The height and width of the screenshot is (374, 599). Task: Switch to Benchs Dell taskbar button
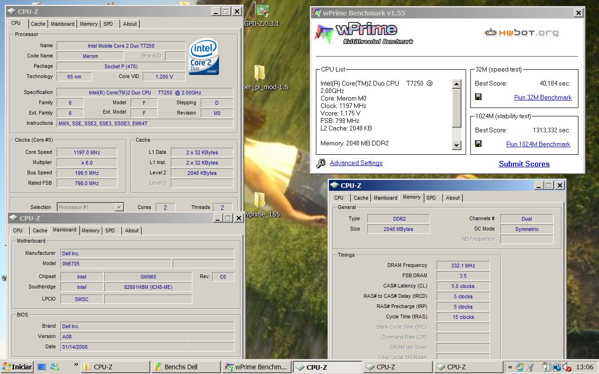click(x=186, y=367)
